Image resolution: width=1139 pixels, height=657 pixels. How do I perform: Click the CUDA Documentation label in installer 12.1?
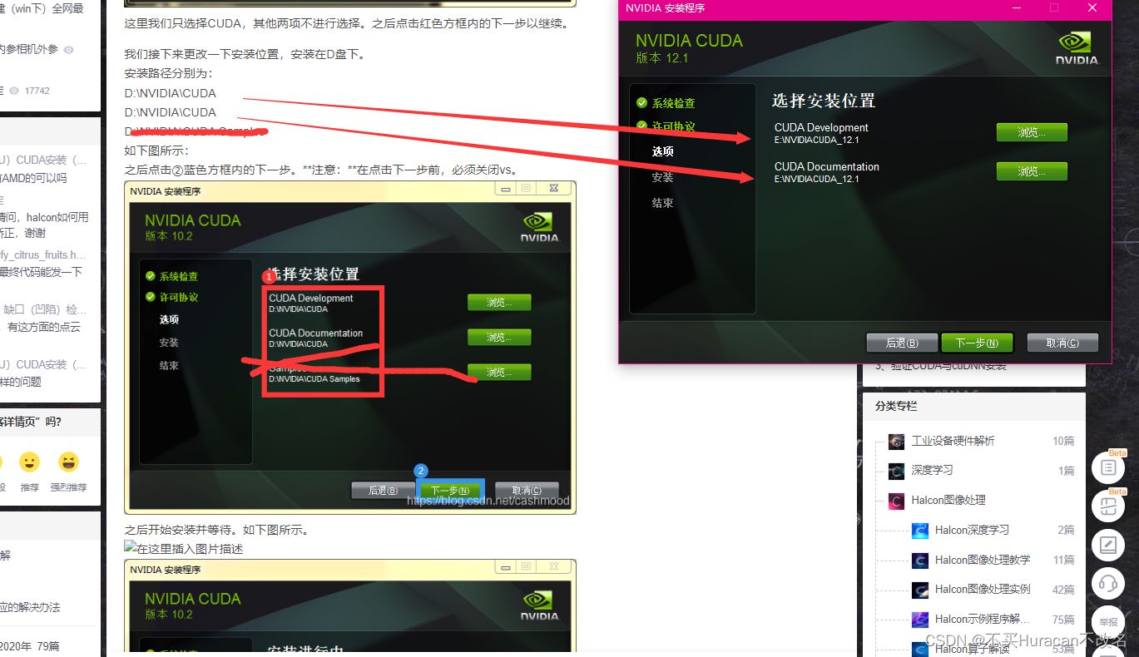827,166
